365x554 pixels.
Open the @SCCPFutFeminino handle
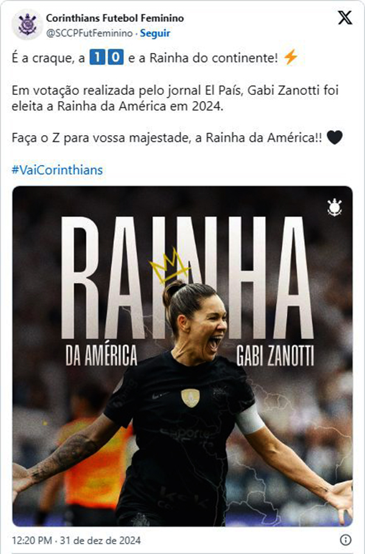pyautogui.click(x=89, y=33)
